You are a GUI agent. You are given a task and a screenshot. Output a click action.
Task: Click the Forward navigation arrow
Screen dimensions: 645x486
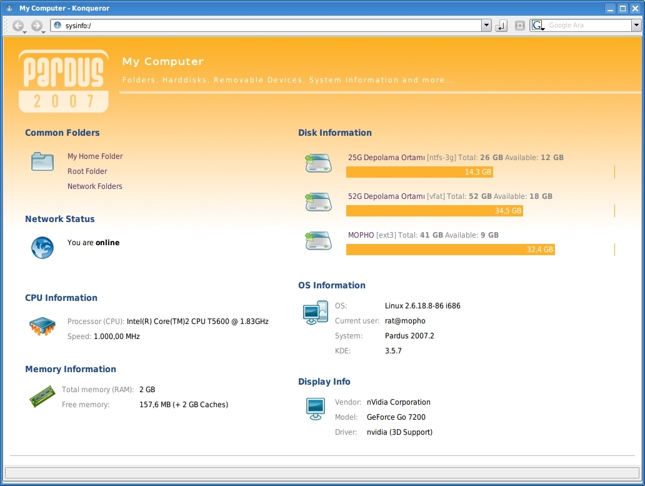pos(36,26)
